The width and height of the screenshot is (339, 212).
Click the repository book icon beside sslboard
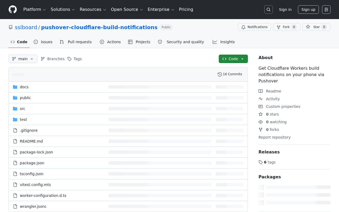(x=11, y=27)
